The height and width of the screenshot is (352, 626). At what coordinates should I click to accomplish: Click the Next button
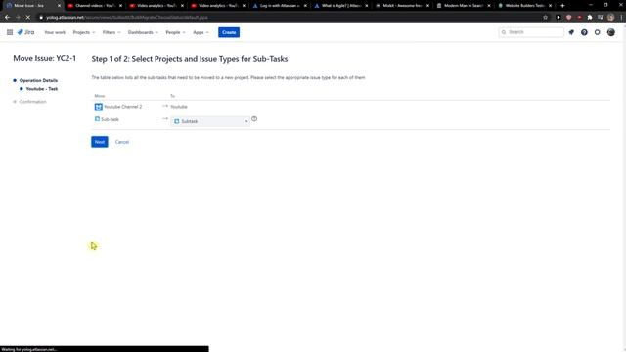[x=100, y=142]
